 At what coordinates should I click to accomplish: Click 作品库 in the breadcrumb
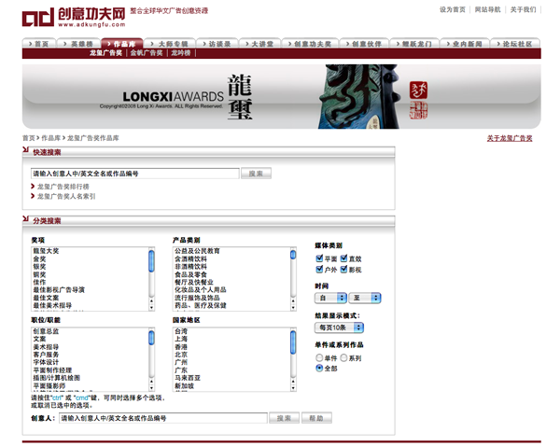50,138
